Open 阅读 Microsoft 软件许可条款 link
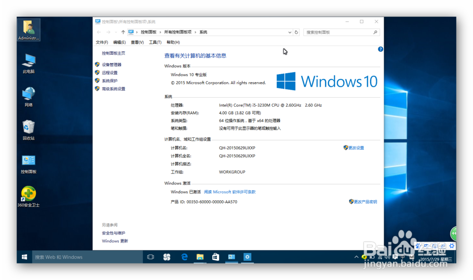The image size is (473, 280). (x=229, y=192)
